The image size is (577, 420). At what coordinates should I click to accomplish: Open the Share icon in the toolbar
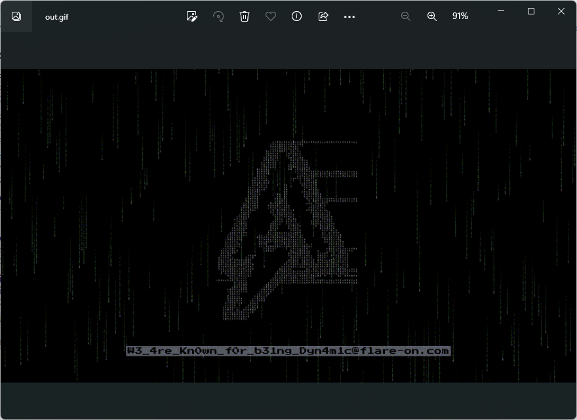[x=323, y=16]
